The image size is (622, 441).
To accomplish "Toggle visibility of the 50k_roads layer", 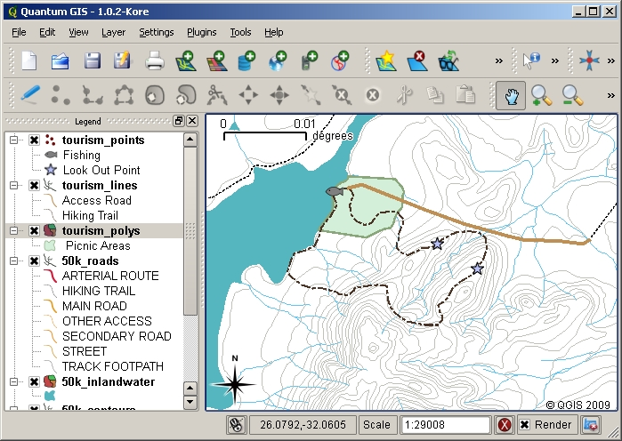I will [x=34, y=261].
